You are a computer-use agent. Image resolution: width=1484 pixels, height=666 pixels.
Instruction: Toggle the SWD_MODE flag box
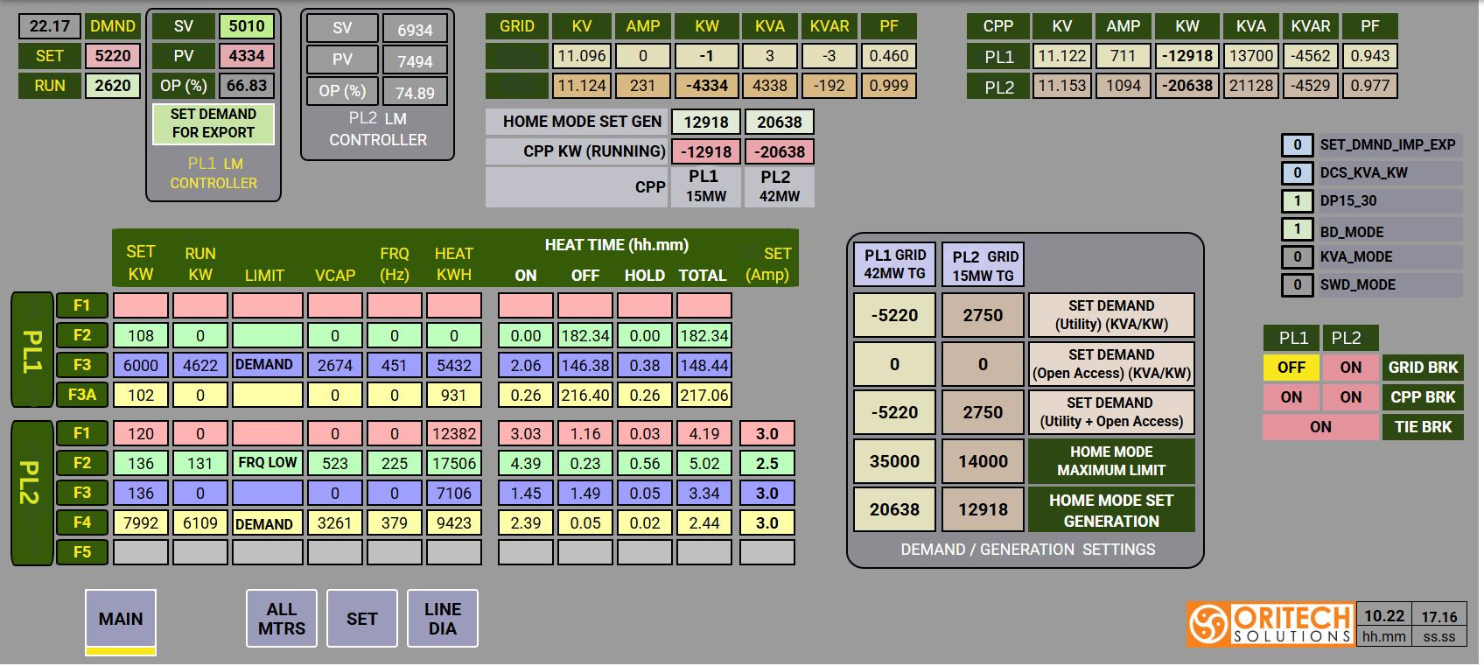[x=1297, y=285]
